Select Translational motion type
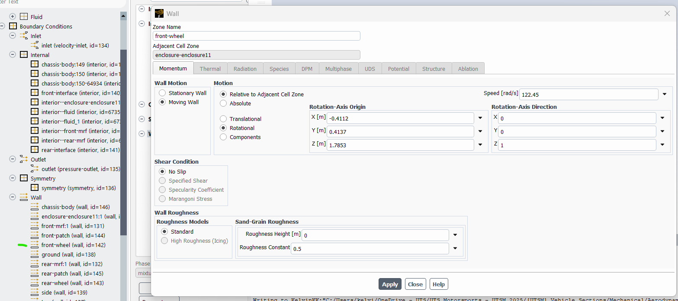 click(223, 119)
